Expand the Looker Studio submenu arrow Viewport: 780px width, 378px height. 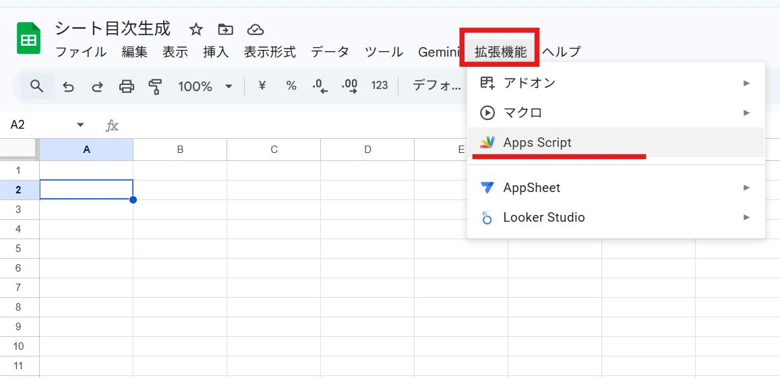tap(746, 218)
